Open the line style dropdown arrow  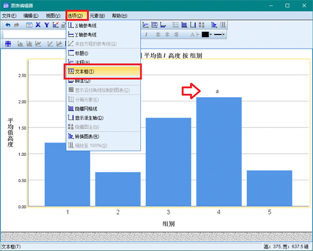(224, 35)
